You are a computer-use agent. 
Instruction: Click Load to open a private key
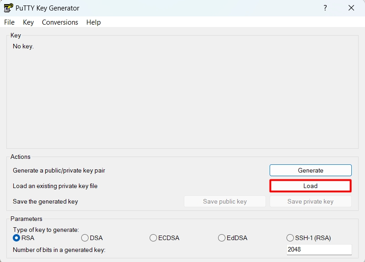tap(310, 186)
